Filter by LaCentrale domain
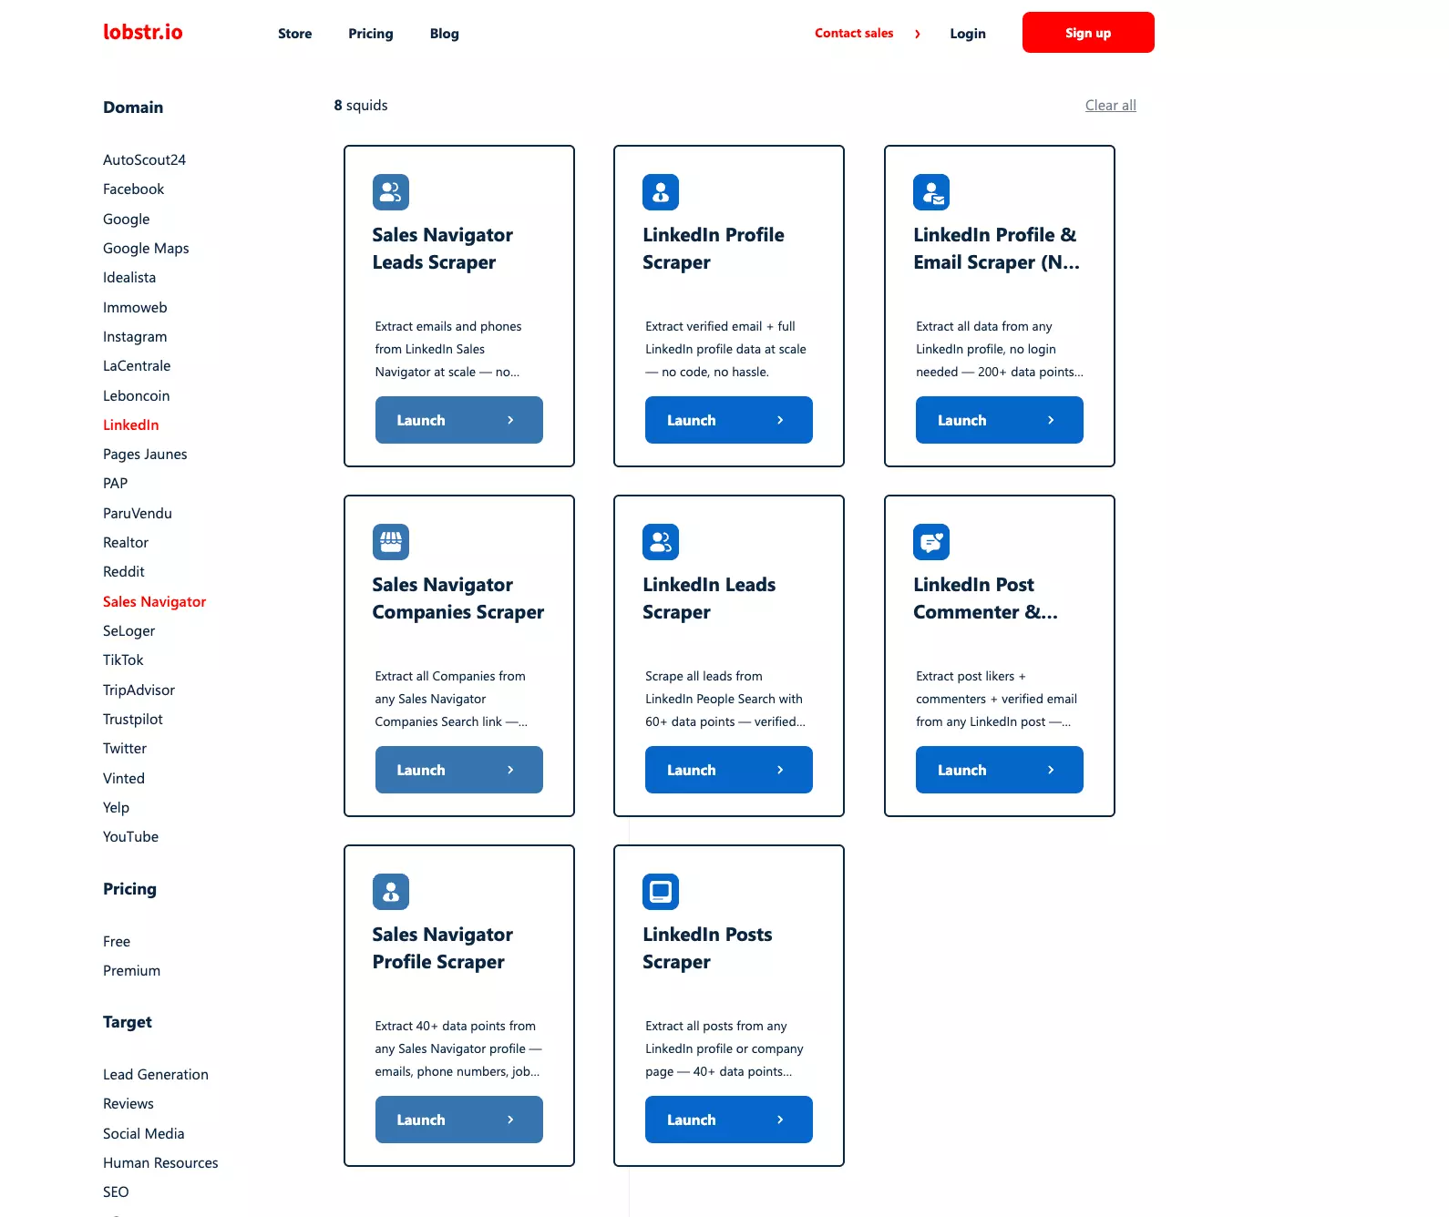1449x1217 pixels. coord(137,366)
